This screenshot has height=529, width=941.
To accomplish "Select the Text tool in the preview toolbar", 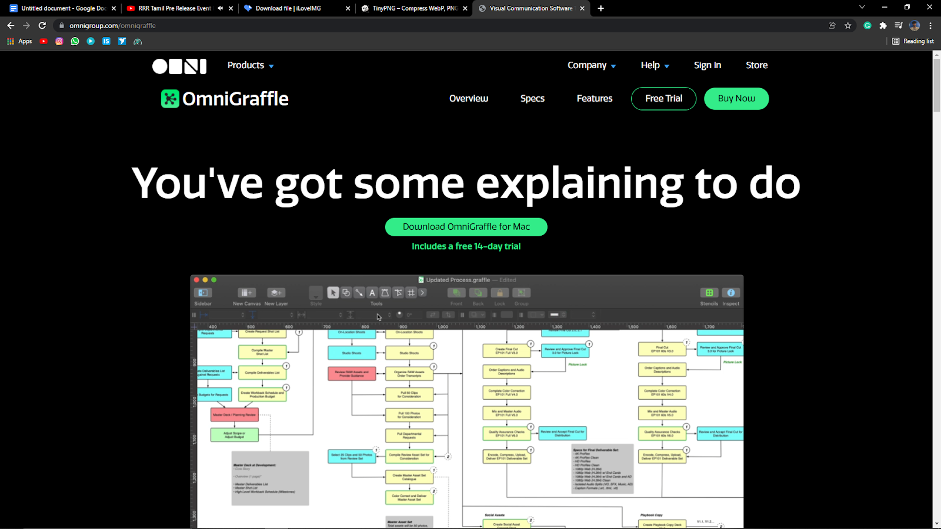I will 372,293.
